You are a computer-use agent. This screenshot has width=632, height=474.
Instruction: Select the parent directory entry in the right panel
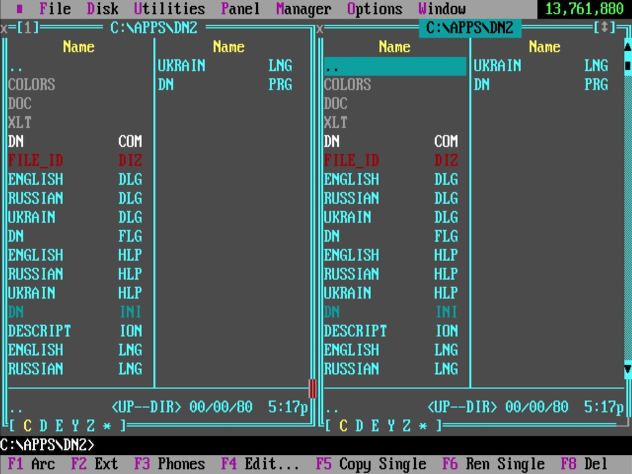point(394,66)
